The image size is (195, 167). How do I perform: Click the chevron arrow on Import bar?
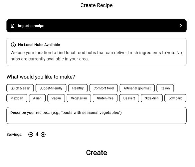coord(181,26)
